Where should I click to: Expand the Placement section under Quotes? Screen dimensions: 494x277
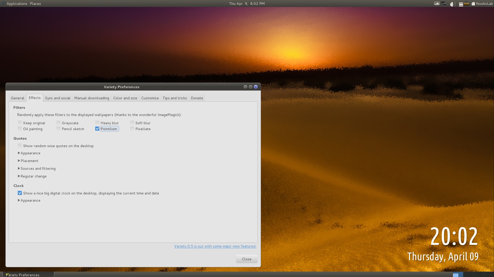tap(28, 161)
